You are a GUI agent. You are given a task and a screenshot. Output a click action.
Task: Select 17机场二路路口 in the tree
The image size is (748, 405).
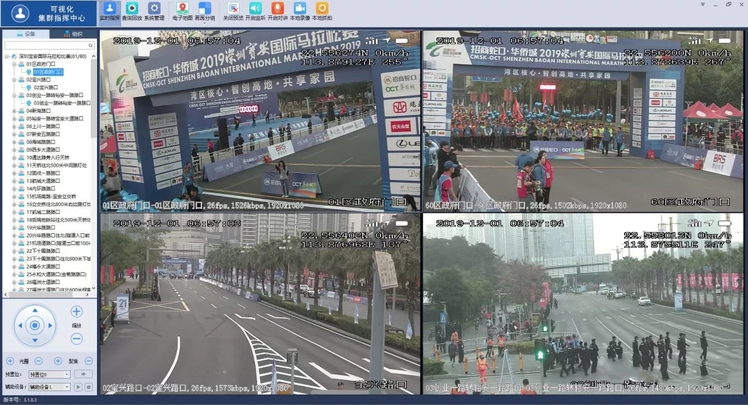tap(43, 213)
